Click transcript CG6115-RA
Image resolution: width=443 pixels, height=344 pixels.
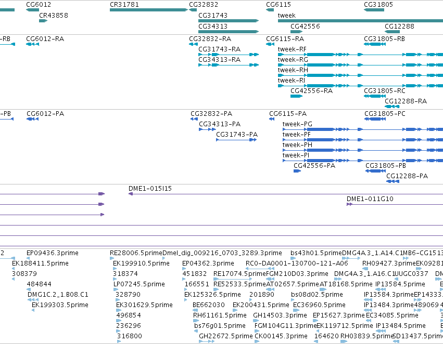[x=285, y=39]
